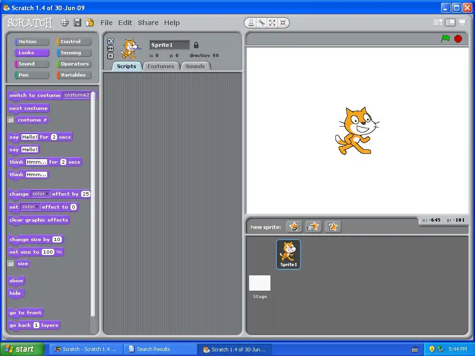Click the layers number in go back block
Image resolution: width=475 pixels, height=356 pixels.
pos(36,325)
